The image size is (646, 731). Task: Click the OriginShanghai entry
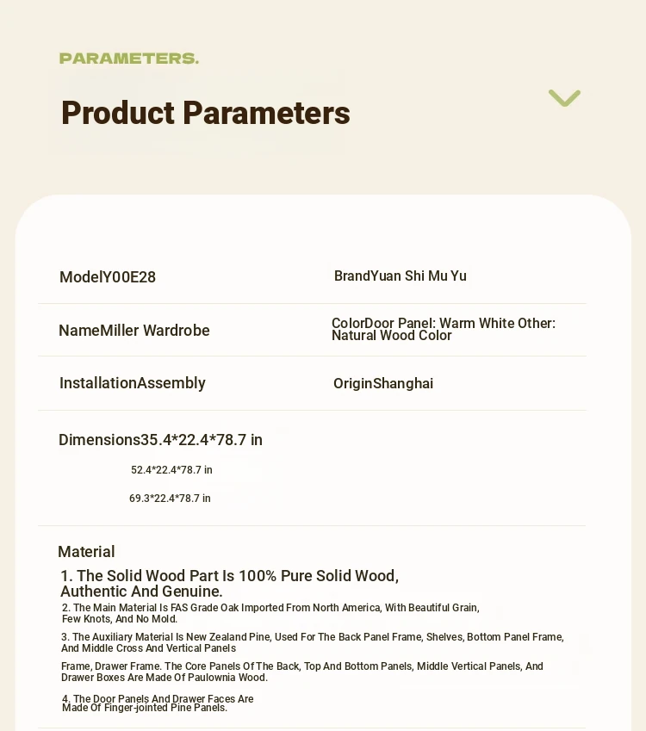(x=383, y=384)
